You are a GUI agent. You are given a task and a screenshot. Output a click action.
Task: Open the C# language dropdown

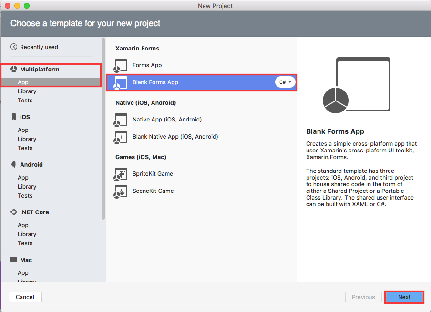[285, 82]
